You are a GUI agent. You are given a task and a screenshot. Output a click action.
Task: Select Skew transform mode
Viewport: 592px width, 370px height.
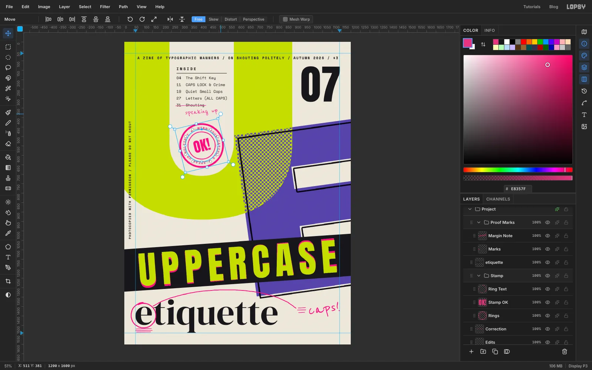coord(213,19)
